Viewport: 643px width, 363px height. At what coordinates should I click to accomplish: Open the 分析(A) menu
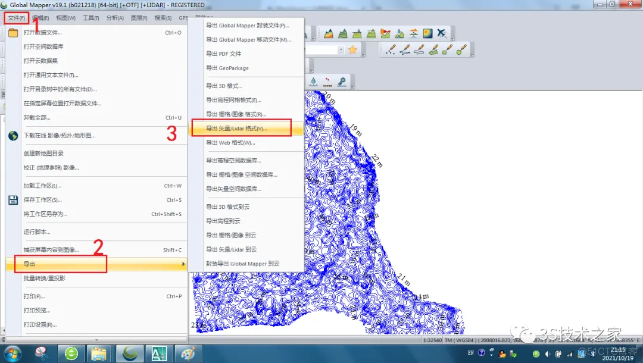(x=115, y=18)
